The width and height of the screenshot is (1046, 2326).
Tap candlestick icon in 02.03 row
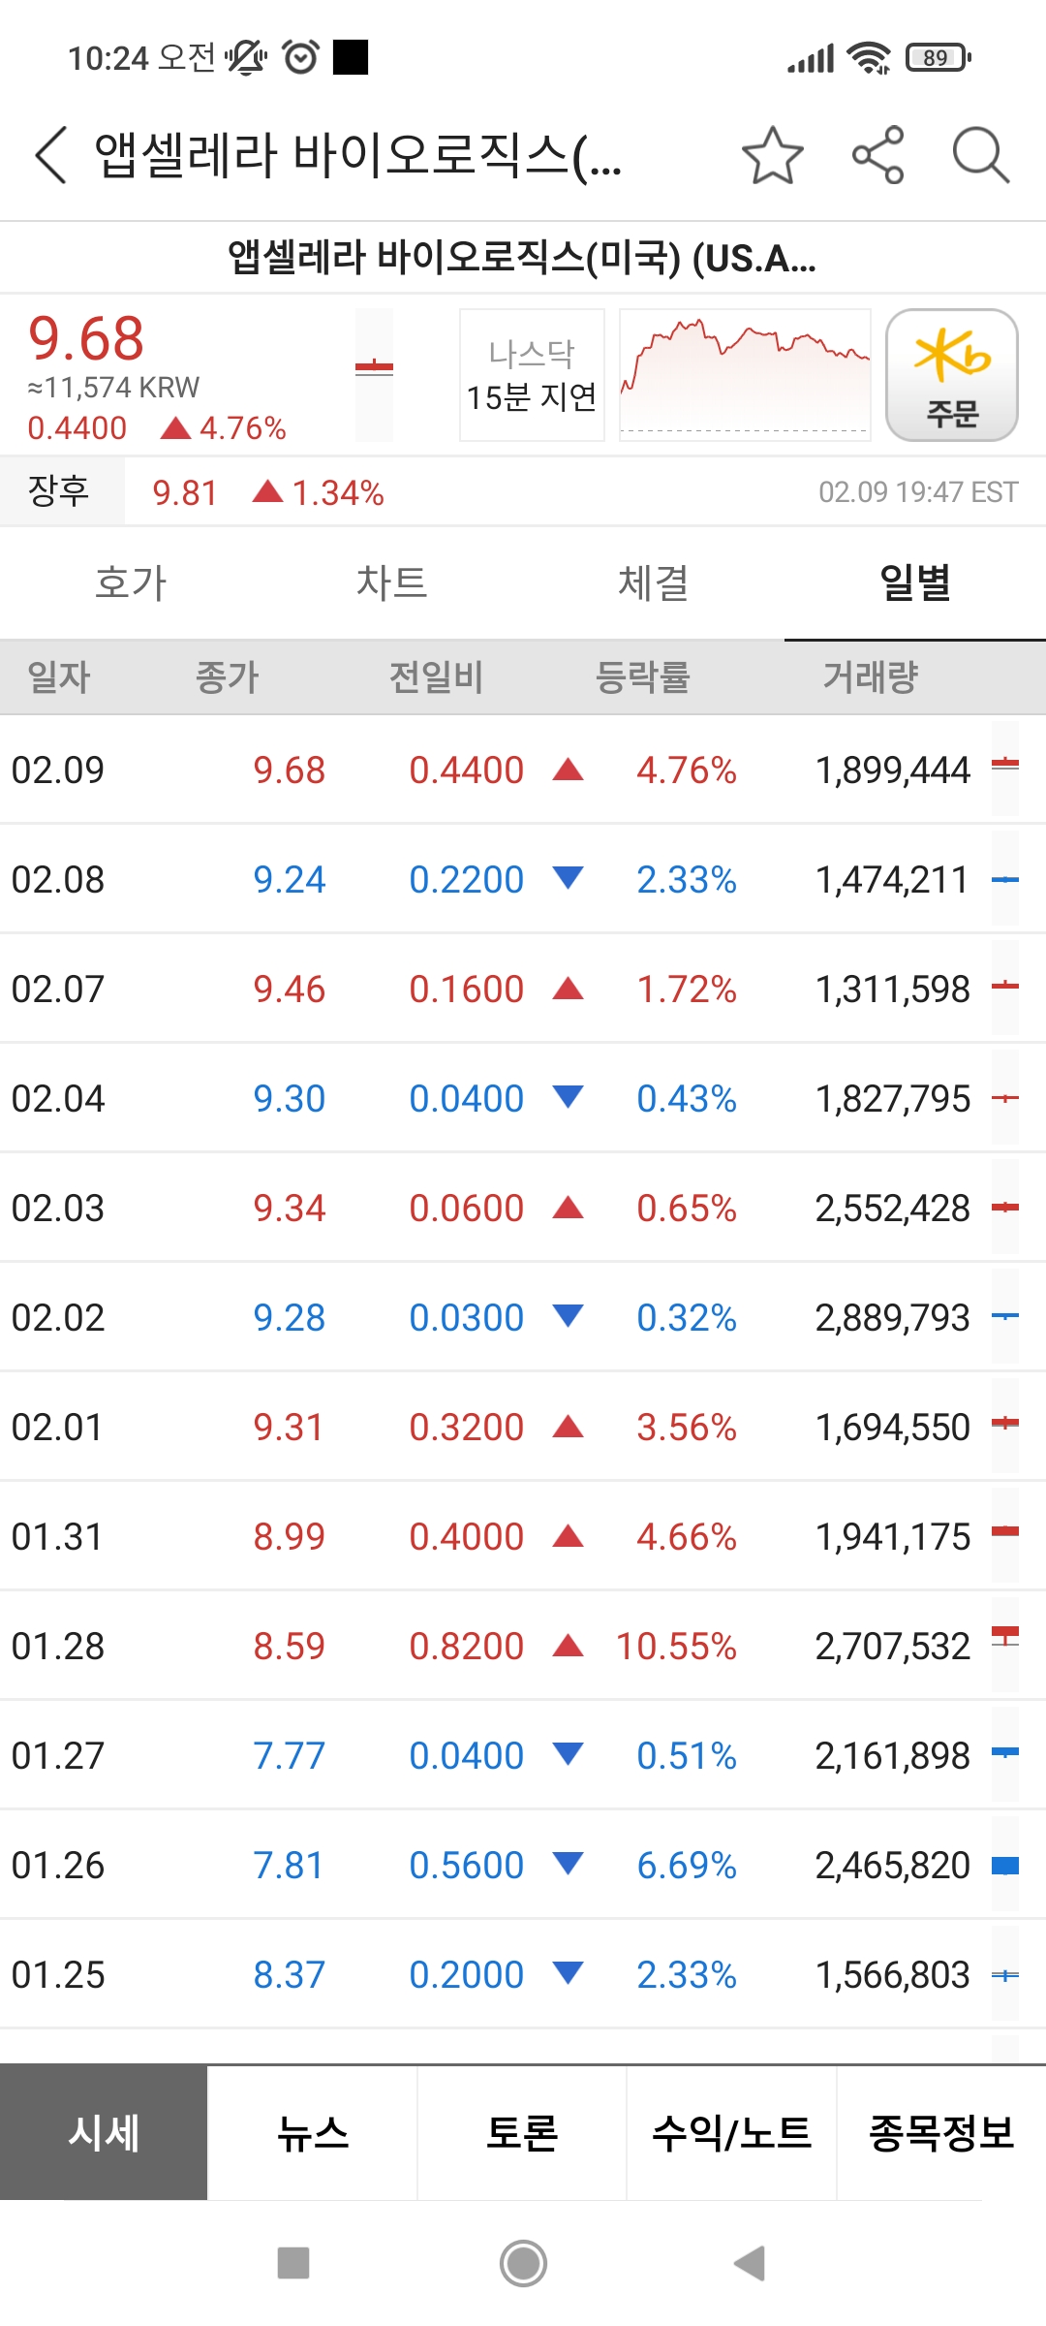(x=1005, y=1208)
